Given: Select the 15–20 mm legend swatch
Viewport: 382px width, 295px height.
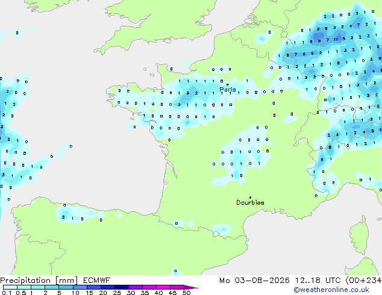Looking at the screenshot, I should [94, 287].
